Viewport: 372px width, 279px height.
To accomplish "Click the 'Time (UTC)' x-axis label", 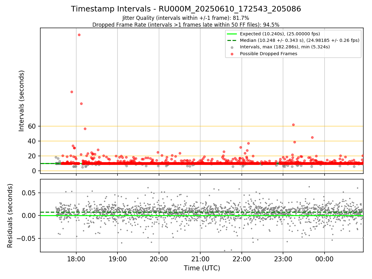I will coord(202,268).
